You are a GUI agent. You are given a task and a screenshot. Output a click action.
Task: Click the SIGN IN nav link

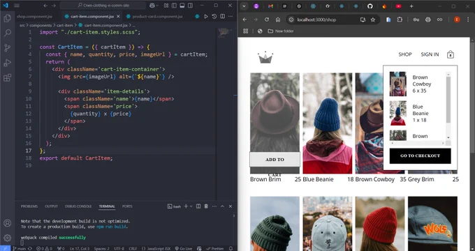click(x=430, y=54)
